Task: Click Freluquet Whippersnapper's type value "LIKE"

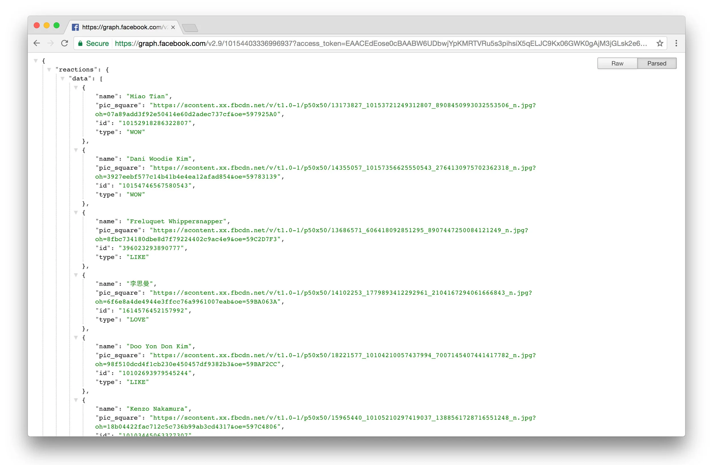Action: click(x=137, y=257)
